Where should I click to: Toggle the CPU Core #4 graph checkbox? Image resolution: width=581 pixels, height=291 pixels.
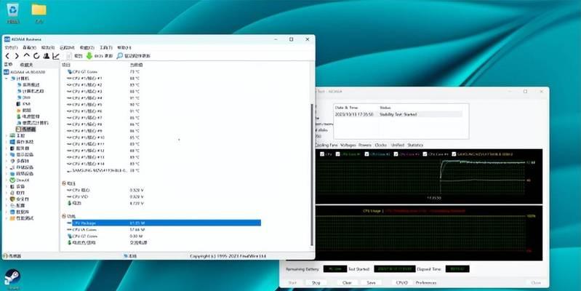(x=425, y=154)
